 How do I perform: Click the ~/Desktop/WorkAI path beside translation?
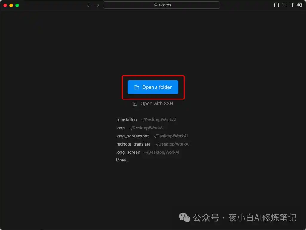point(158,120)
